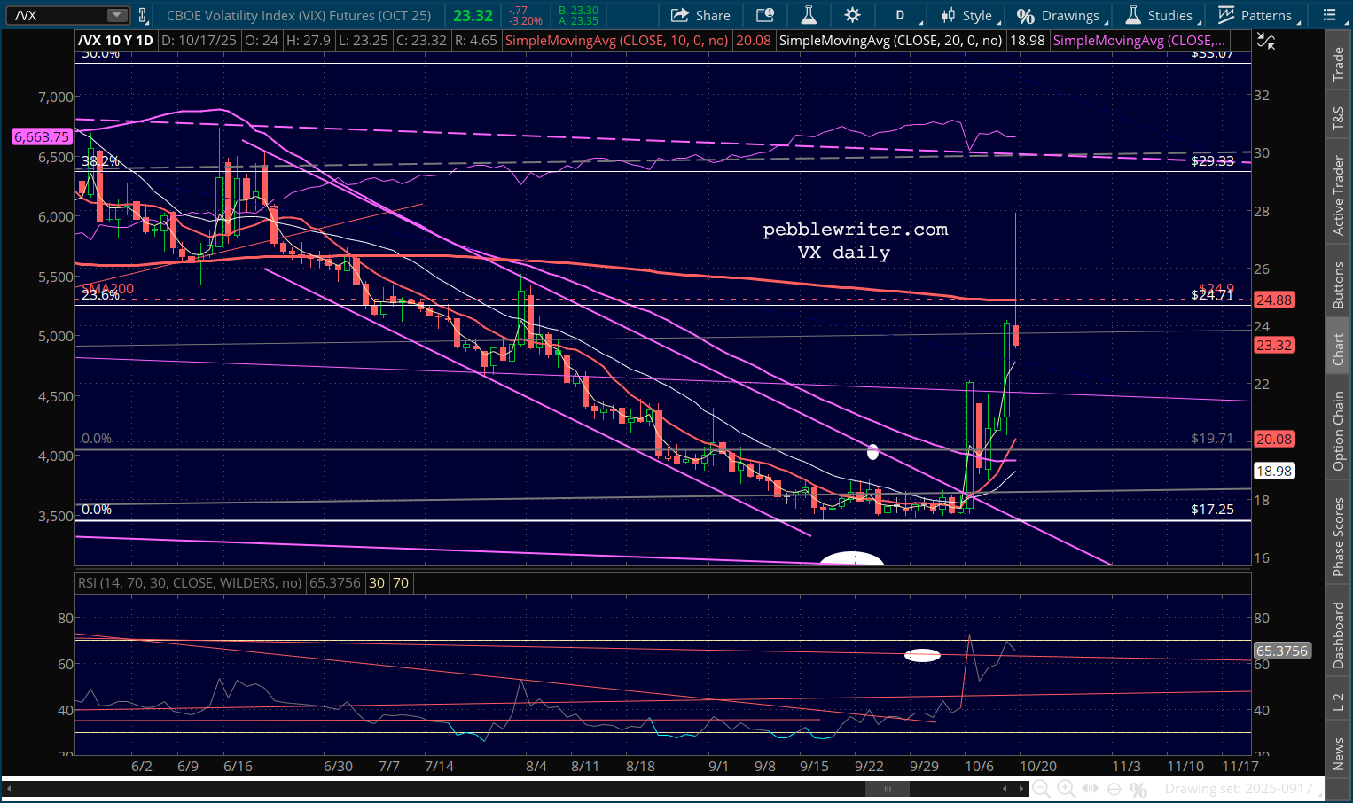
Task: Switch to the Active Trader sidebar tab
Action: [x=1339, y=195]
